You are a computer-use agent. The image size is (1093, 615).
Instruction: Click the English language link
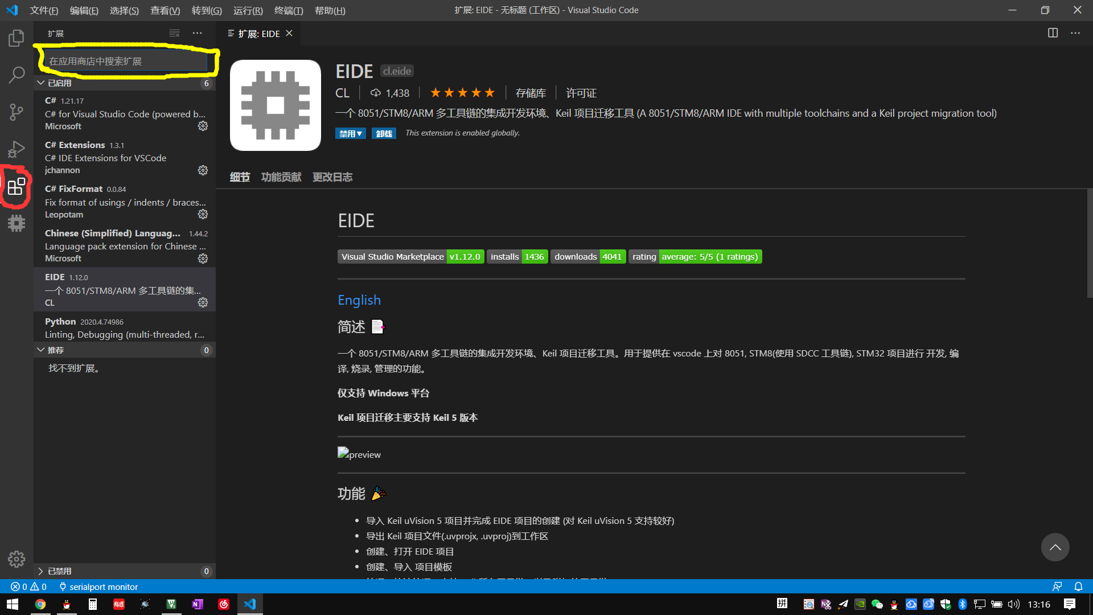click(x=359, y=300)
